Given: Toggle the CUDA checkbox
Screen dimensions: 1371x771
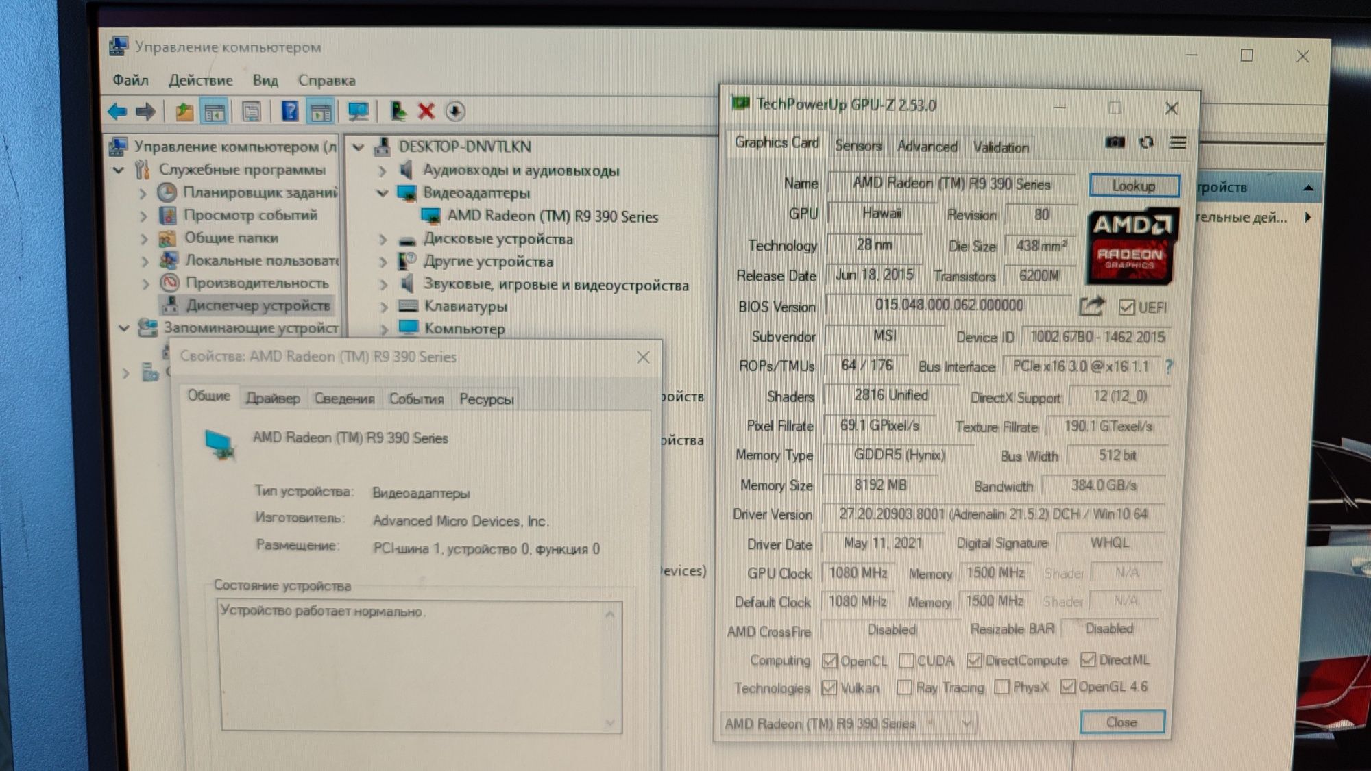Looking at the screenshot, I should coord(906,661).
